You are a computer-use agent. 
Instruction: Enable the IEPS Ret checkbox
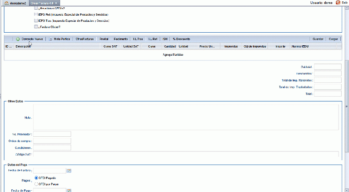(x=36, y=14)
